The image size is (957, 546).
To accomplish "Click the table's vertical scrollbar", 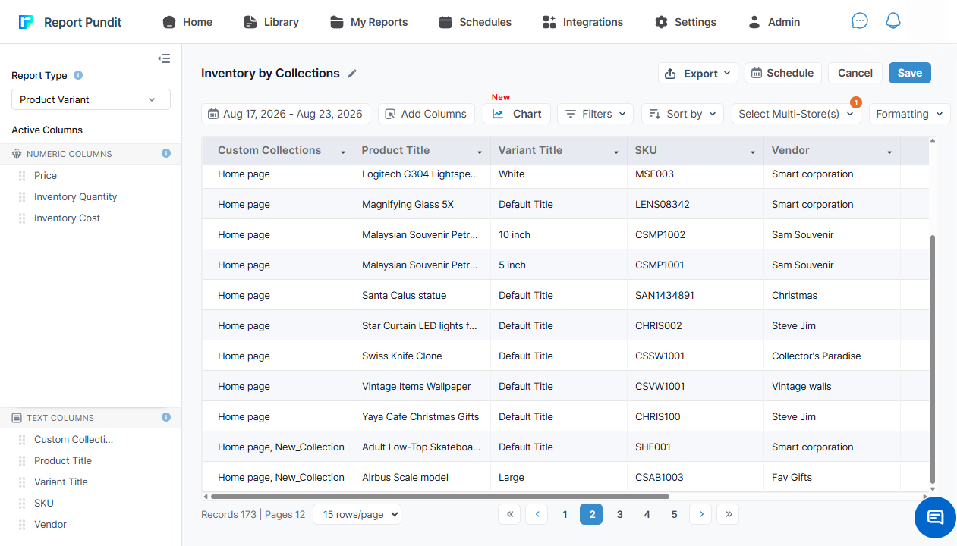I will pos(933,358).
